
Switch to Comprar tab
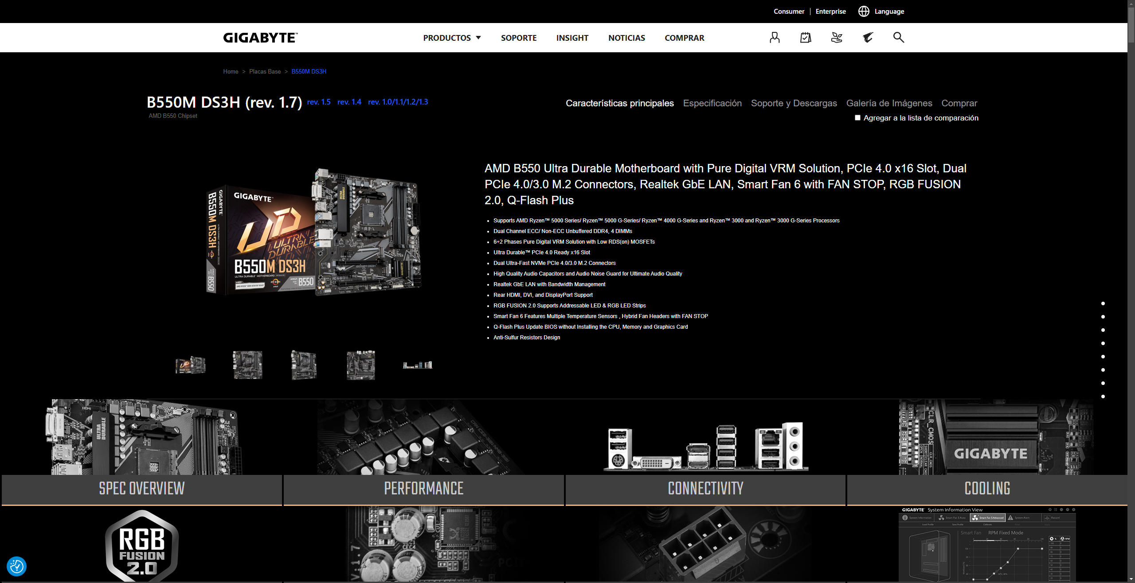point(959,103)
